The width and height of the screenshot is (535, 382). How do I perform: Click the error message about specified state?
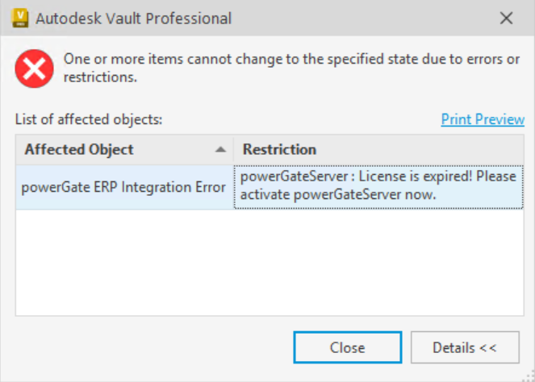[x=292, y=69]
